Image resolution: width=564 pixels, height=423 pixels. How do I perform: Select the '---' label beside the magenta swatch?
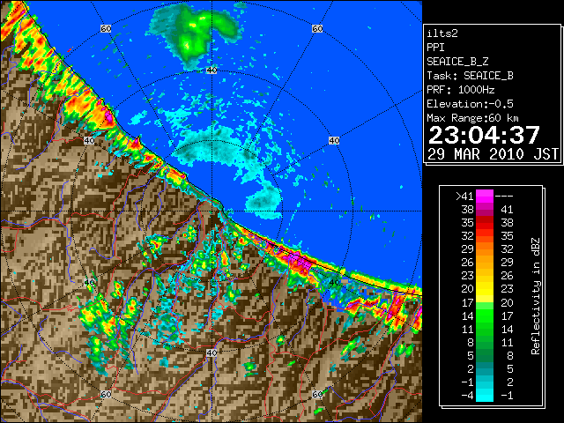504,197
